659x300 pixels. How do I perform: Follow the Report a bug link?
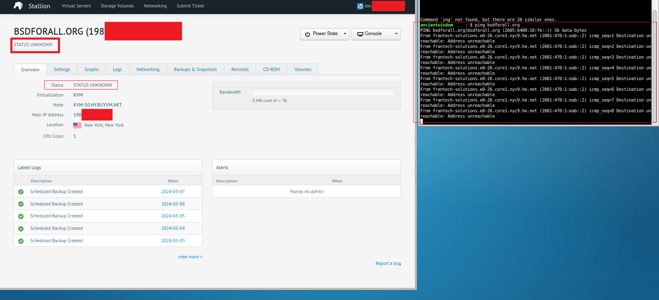(x=388, y=263)
